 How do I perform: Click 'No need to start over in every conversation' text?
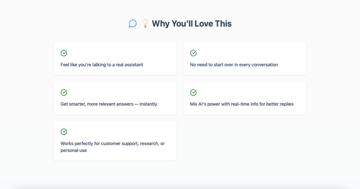pos(234,65)
